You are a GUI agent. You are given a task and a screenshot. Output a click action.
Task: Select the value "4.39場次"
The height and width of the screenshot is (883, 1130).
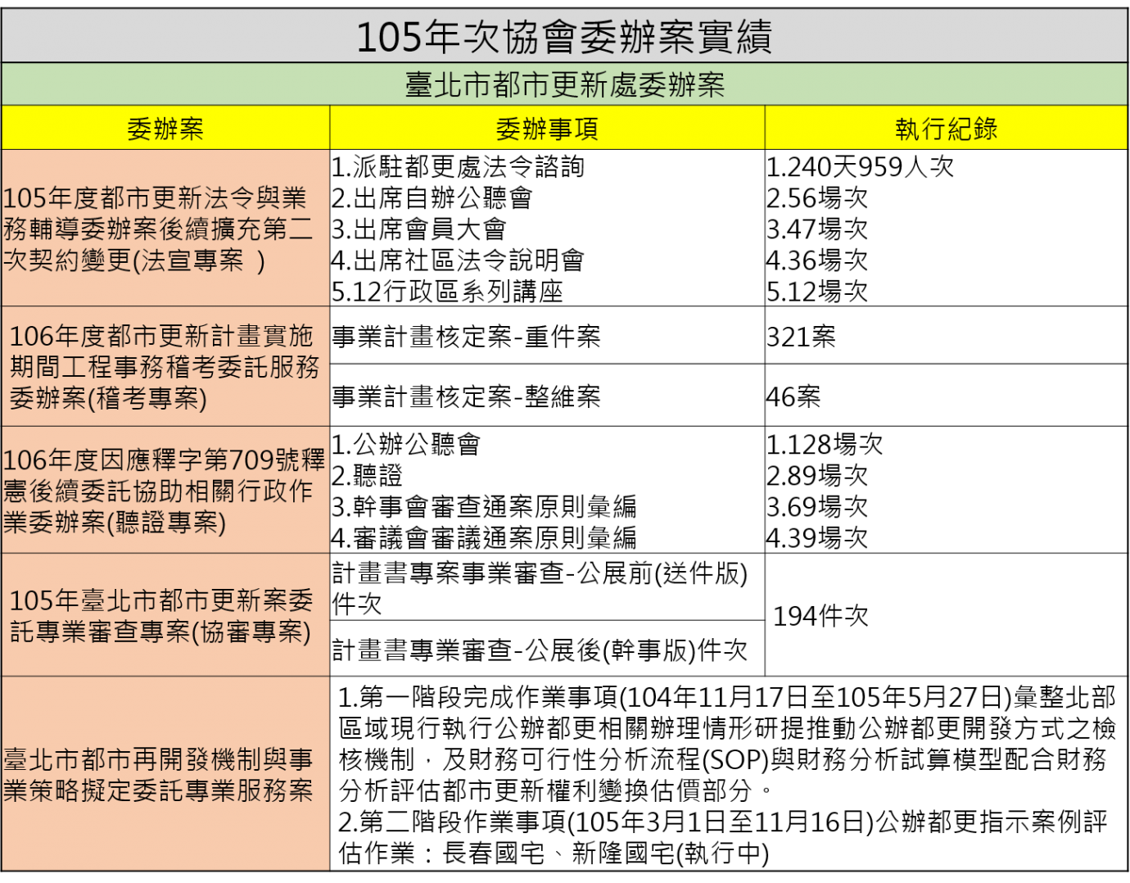click(817, 538)
